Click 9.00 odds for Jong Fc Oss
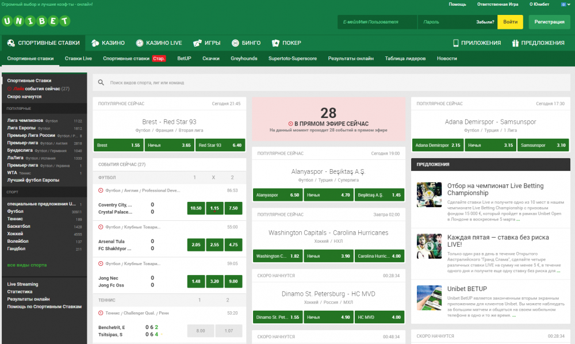575x344 pixels. 233,281
